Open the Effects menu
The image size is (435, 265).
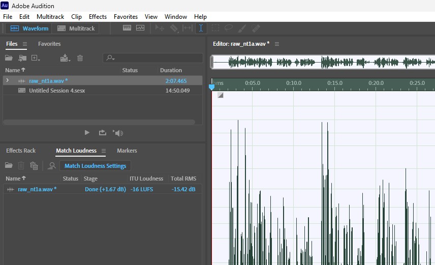click(98, 17)
